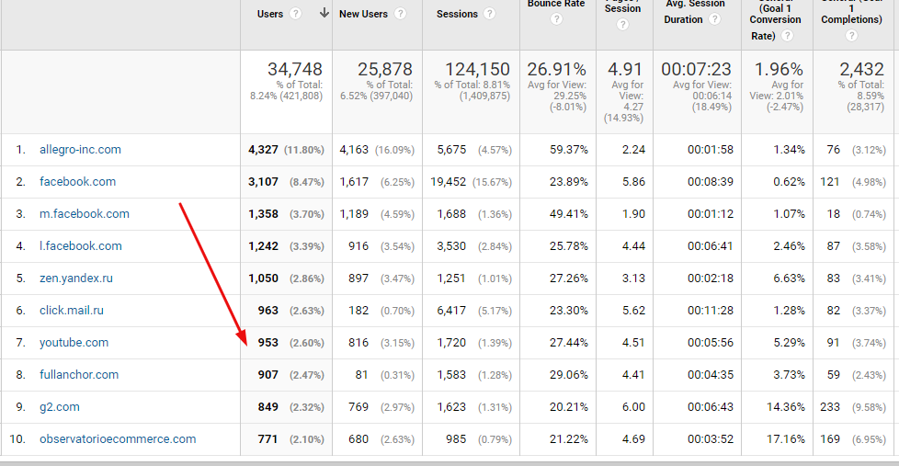Open help icon under Goal 1 Completions header
The image size is (899, 466).
851,36
